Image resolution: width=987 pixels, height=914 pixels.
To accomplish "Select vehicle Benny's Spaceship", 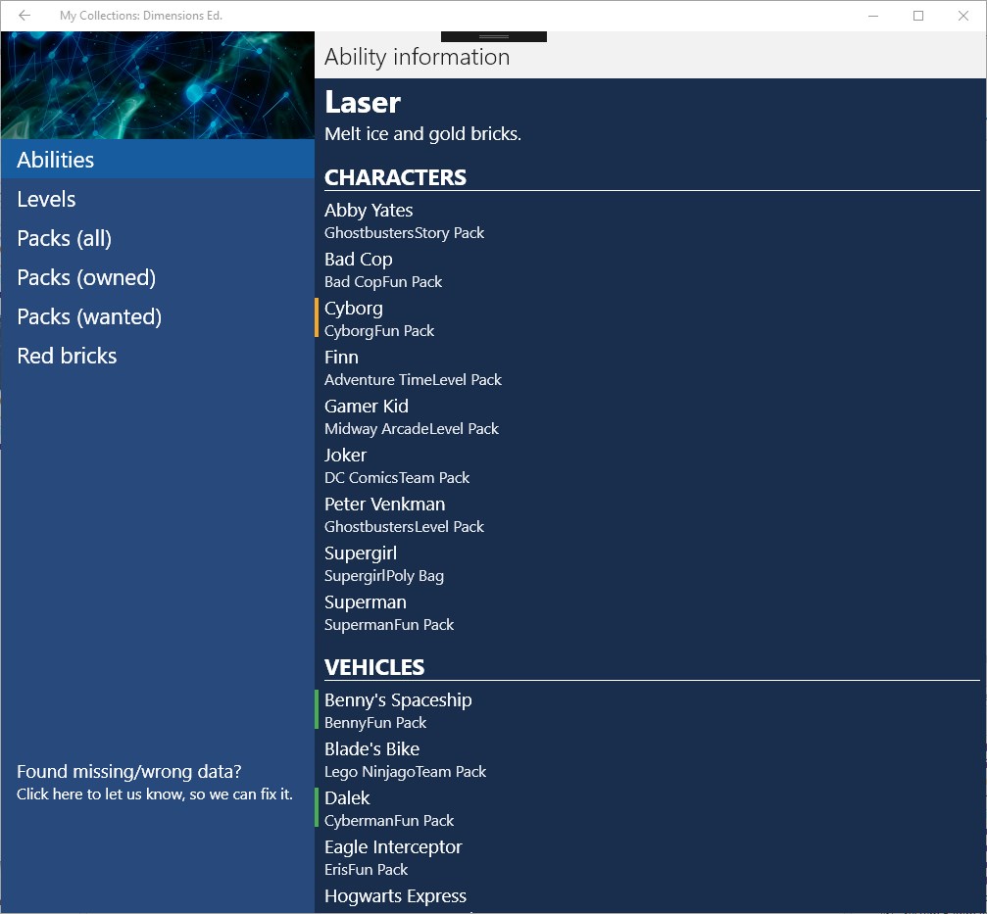I will 648,710.
